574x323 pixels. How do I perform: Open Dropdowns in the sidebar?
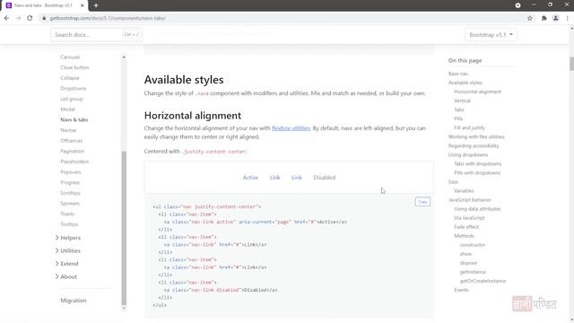point(74,88)
